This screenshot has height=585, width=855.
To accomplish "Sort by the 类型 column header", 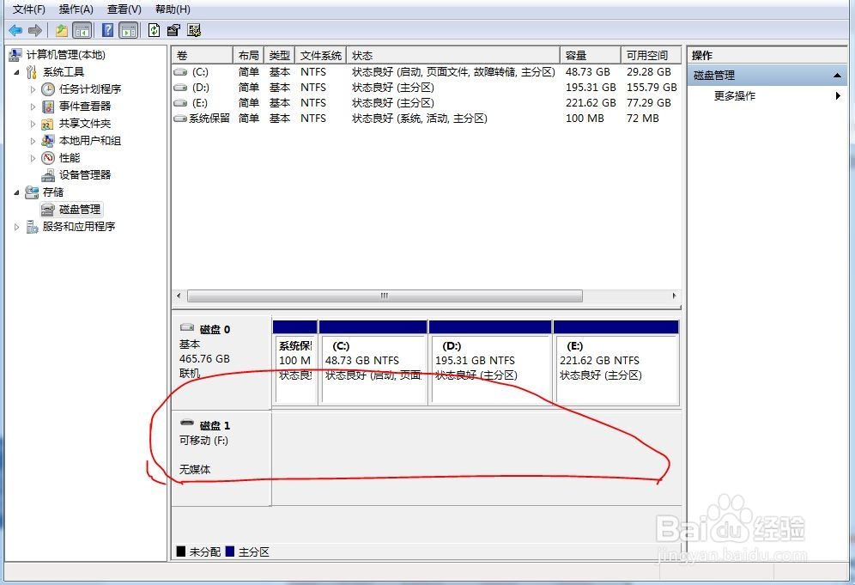I will 280,56.
